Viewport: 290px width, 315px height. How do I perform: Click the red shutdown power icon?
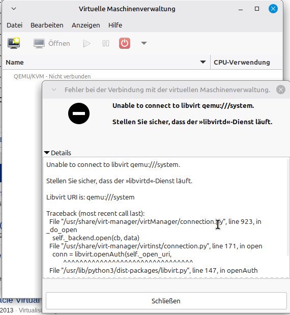(125, 43)
